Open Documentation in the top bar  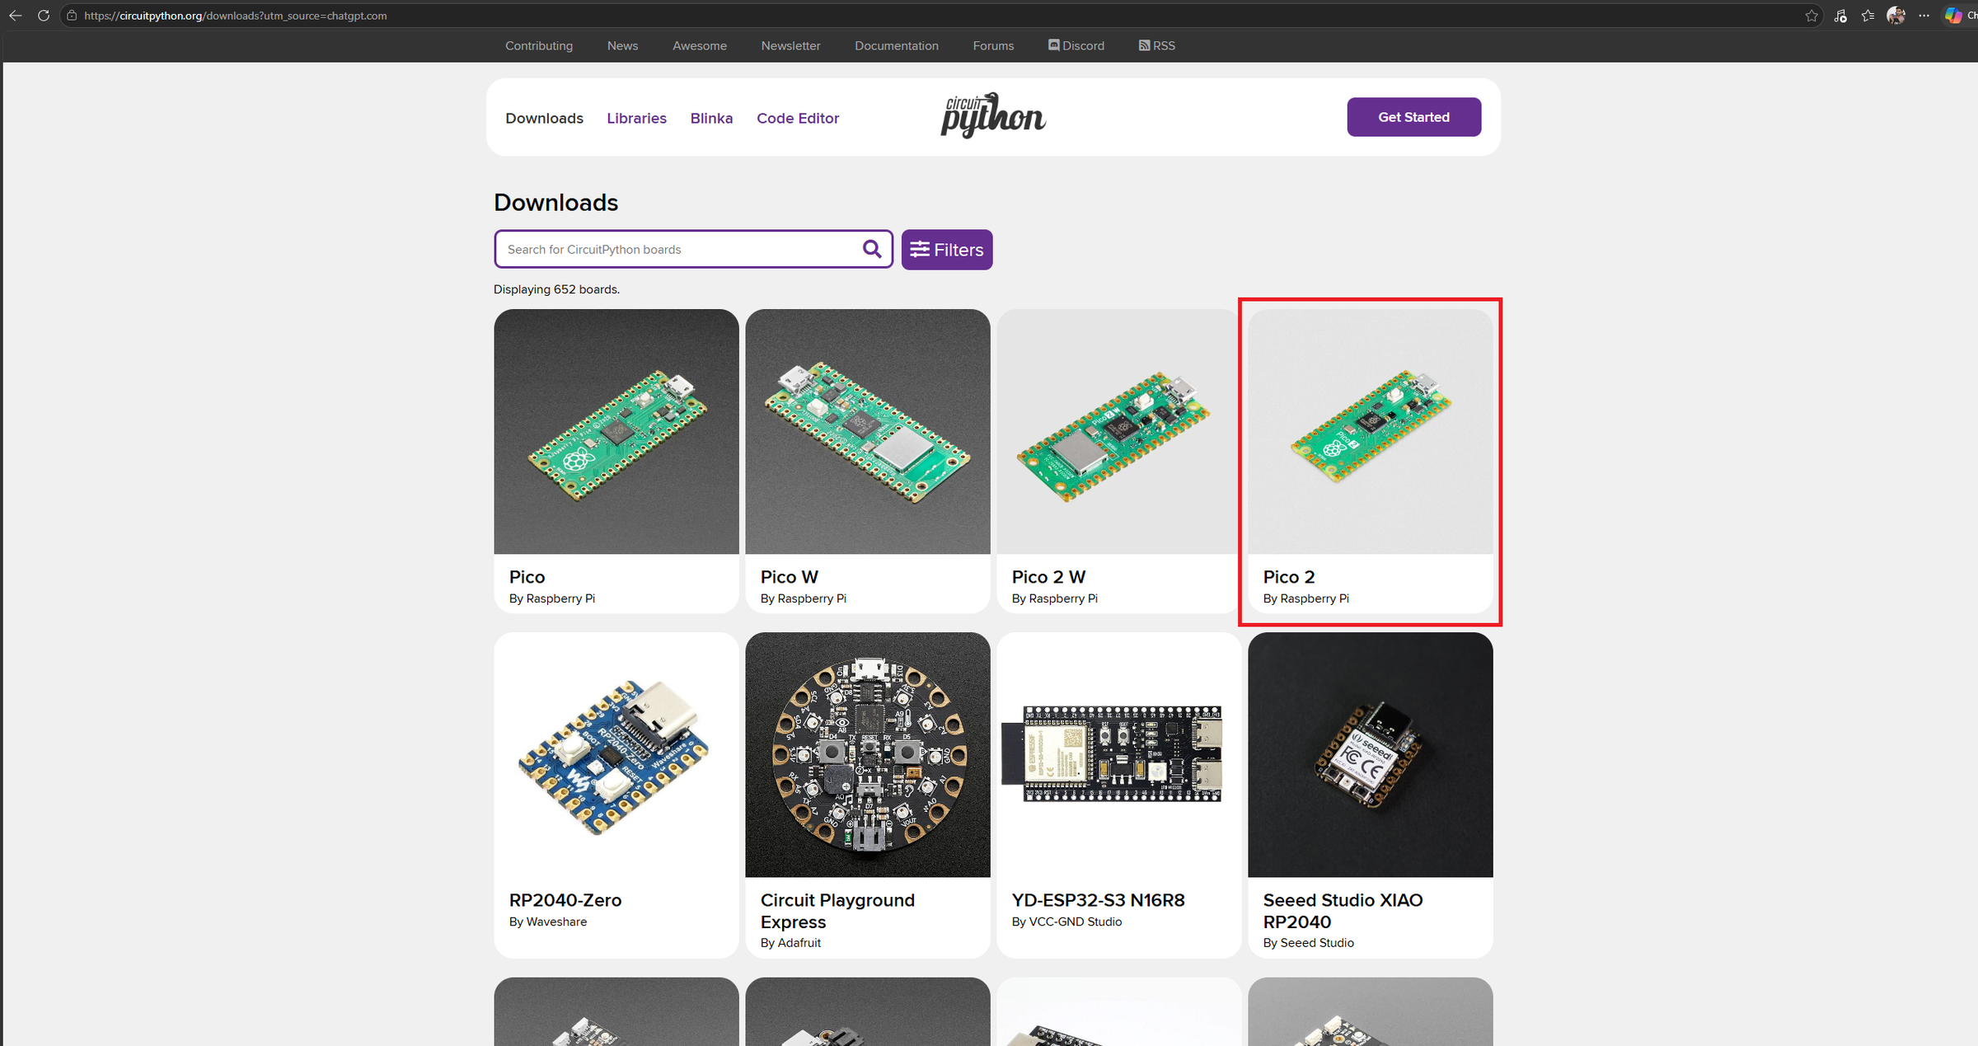coord(897,46)
